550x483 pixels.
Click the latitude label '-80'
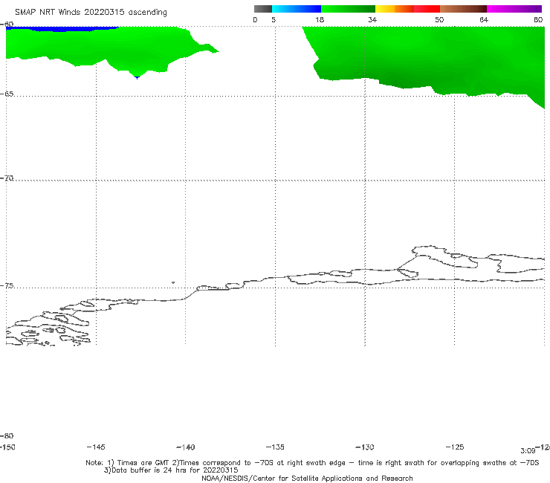7,436
